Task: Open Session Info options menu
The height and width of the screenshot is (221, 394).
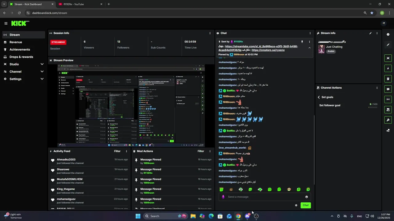Action: pos(210,33)
